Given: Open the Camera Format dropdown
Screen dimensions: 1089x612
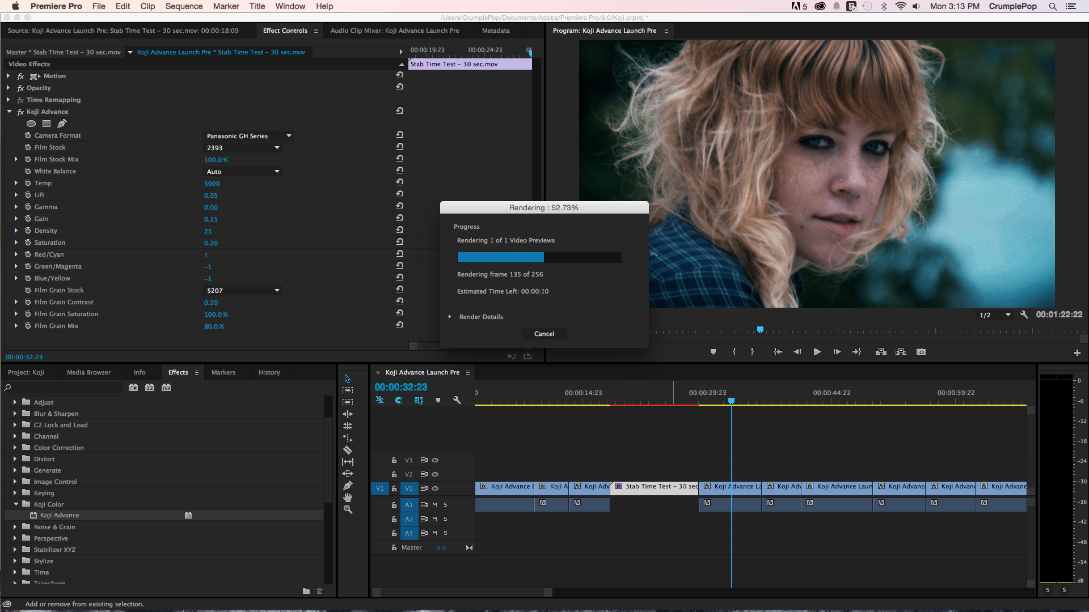Looking at the screenshot, I should pyautogui.click(x=248, y=136).
